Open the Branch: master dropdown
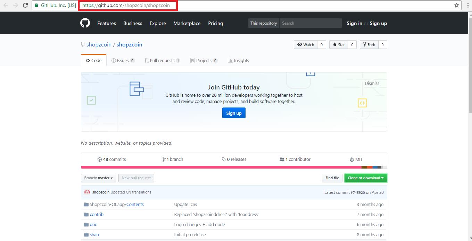Screen dimensions: 472x241 pos(99,178)
